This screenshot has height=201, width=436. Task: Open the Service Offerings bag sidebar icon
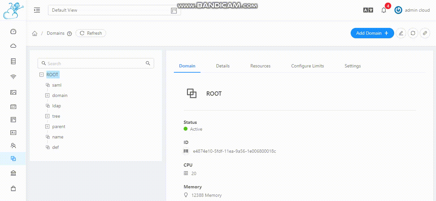[13, 188]
